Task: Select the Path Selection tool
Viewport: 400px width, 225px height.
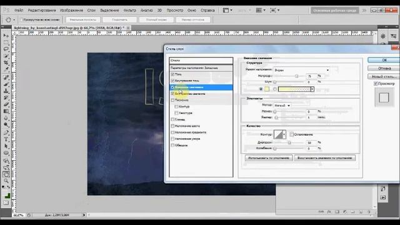Action: coord(6,146)
